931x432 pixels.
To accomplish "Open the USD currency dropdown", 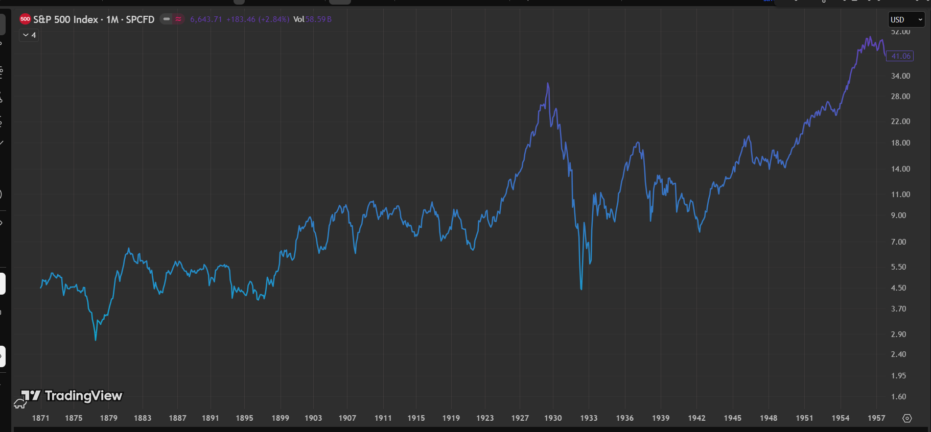I will click(x=906, y=19).
